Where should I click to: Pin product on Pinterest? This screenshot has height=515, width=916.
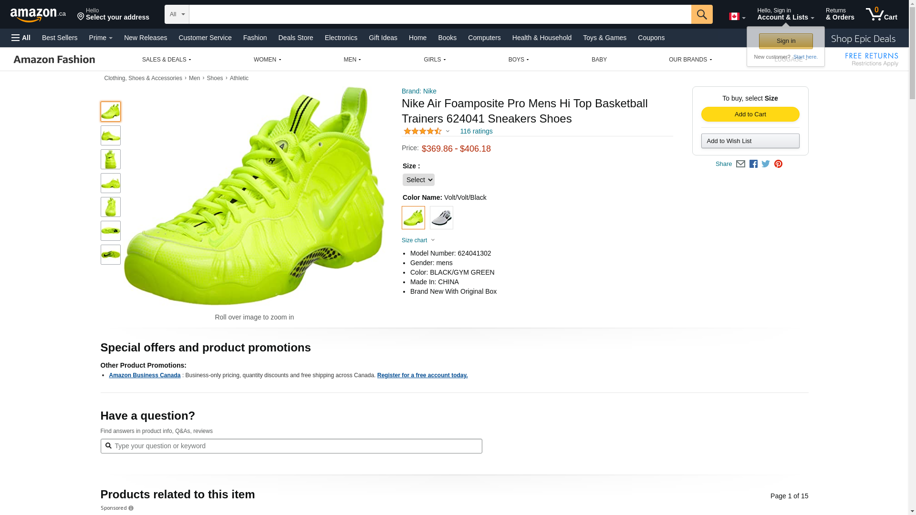click(x=778, y=164)
